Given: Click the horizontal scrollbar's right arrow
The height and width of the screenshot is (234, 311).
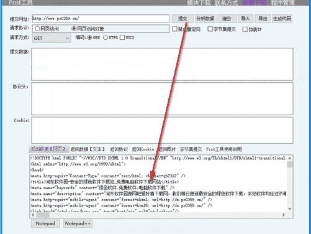Looking at the screenshot, I should (284, 215).
